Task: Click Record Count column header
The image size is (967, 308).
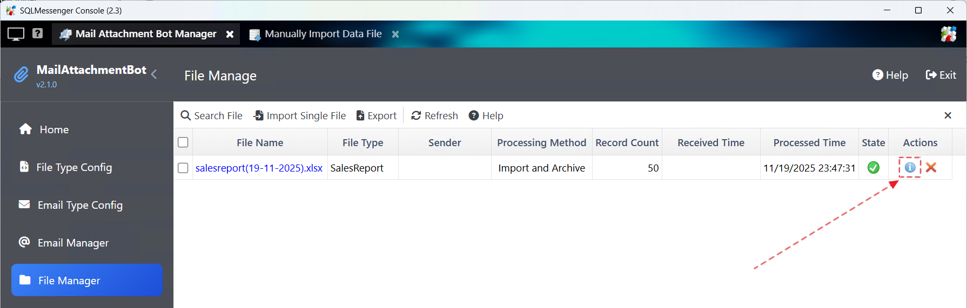Action: click(x=627, y=142)
